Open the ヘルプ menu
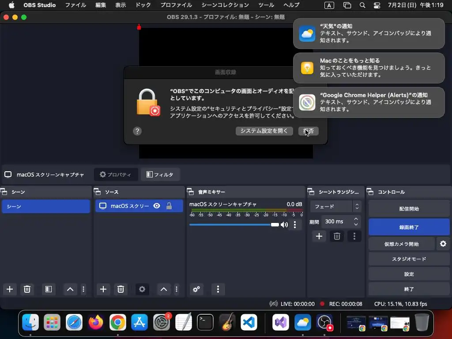 click(x=291, y=5)
